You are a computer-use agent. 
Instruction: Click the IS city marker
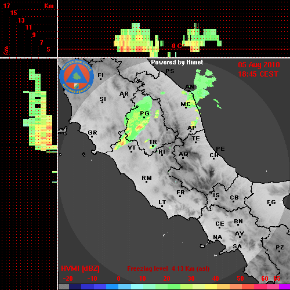pos(216,199)
